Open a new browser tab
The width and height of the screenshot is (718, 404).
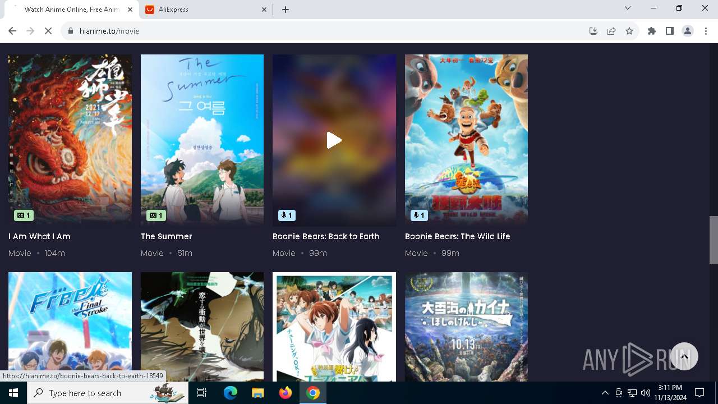coord(286,10)
